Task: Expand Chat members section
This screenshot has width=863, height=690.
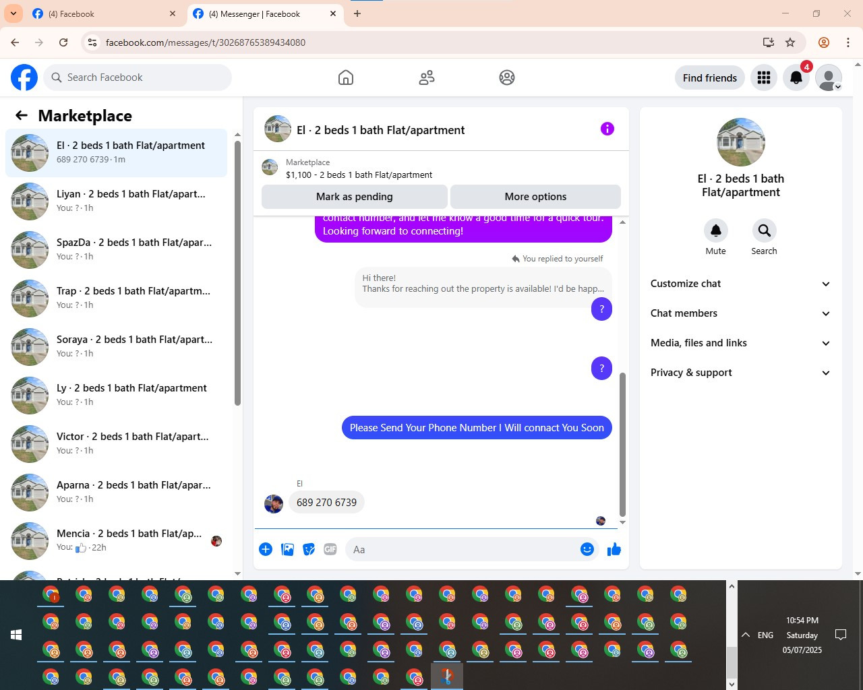Action: tap(740, 313)
